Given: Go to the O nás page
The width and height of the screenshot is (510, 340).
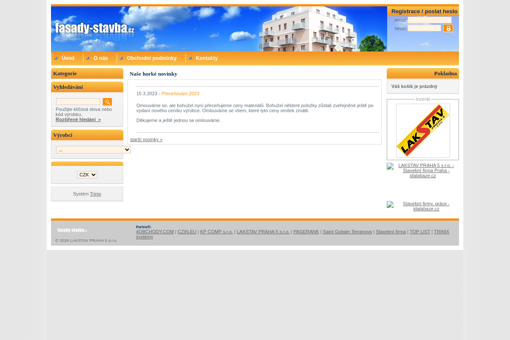Looking at the screenshot, I should click(101, 58).
